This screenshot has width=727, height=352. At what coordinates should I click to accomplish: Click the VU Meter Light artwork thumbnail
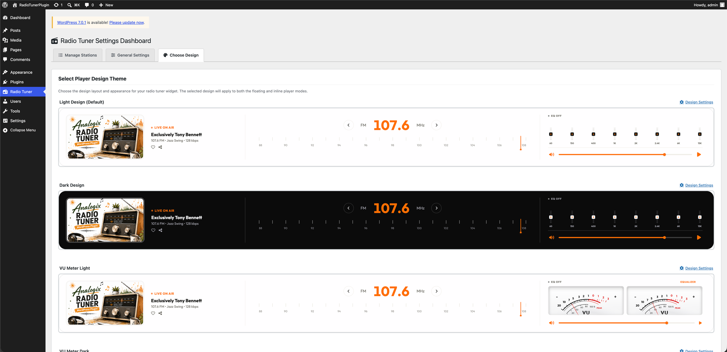point(105,303)
